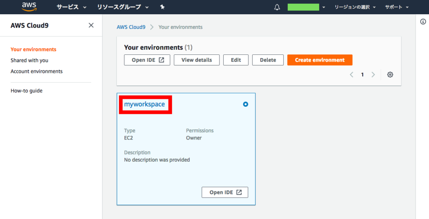Click the AWS Cloud9 breadcrumb link

tap(131, 27)
